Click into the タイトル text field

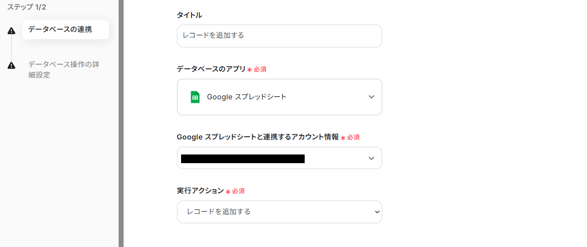click(x=279, y=36)
